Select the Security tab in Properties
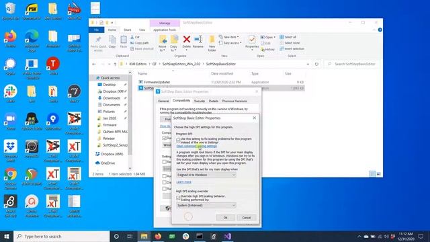This screenshot has width=430, height=242. pos(200,101)
